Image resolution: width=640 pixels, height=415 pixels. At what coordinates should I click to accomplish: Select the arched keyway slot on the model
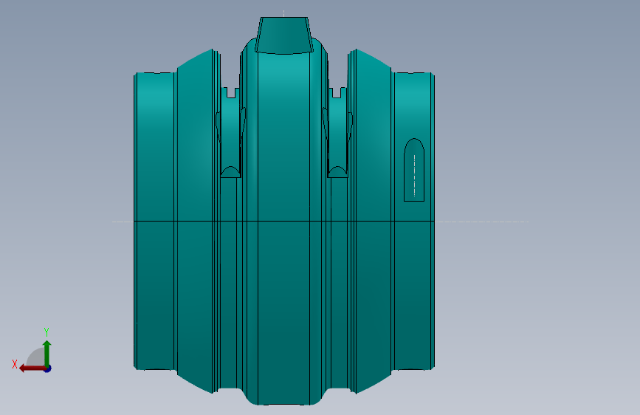point(414,170)
